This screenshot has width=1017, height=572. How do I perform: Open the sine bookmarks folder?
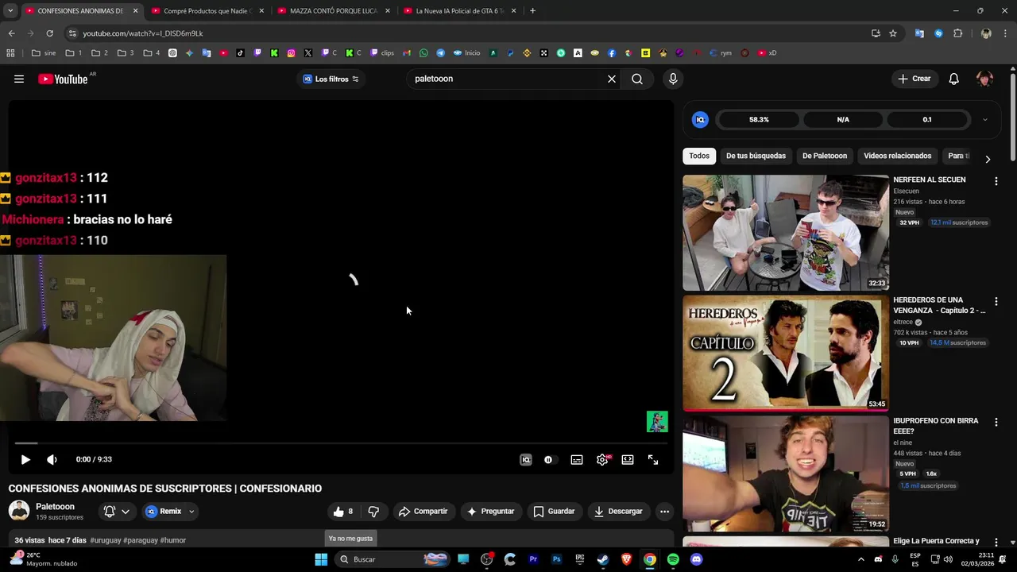point(44,53)
